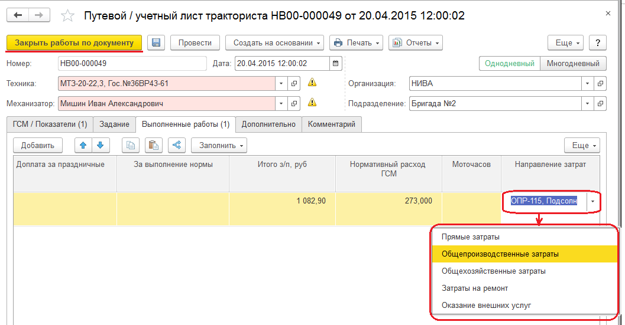This screenshot has width=625, height=325.
Task: Open the top Еще menu
Action: click(x=566, y=42)
